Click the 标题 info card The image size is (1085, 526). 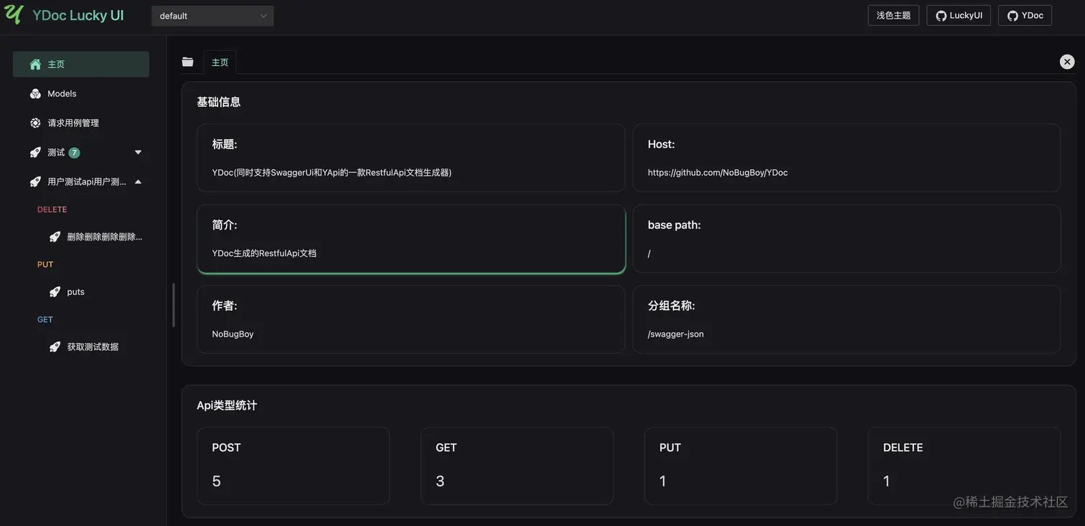pyautogui.click(x=411, y=158)
